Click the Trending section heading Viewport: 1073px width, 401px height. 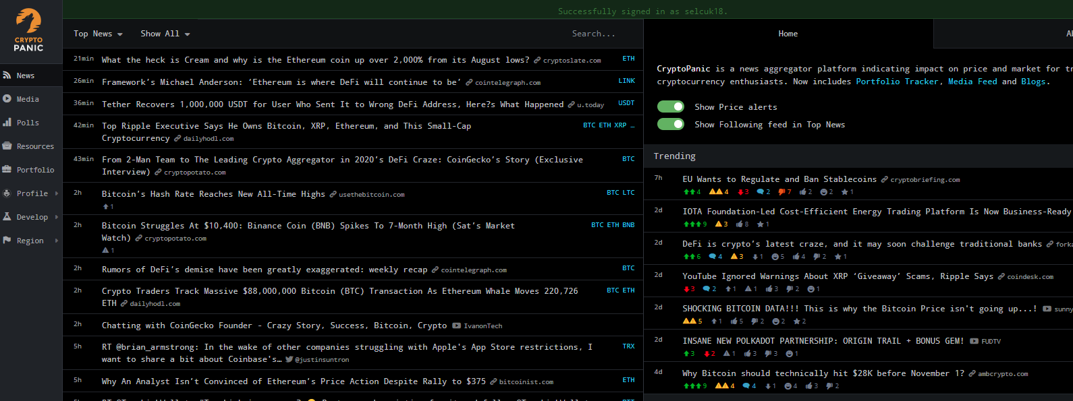[674, 156]
